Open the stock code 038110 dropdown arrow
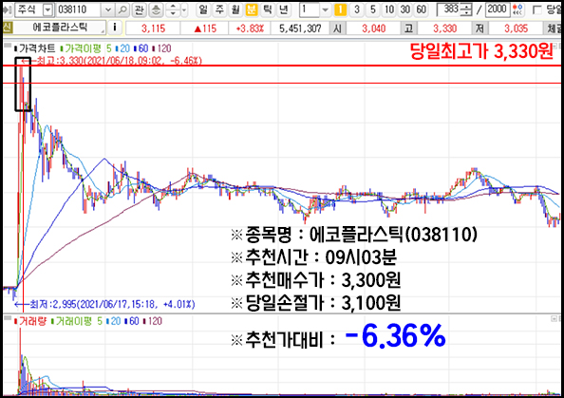This screenshot has width=564, height=398. tap(107, 10)
